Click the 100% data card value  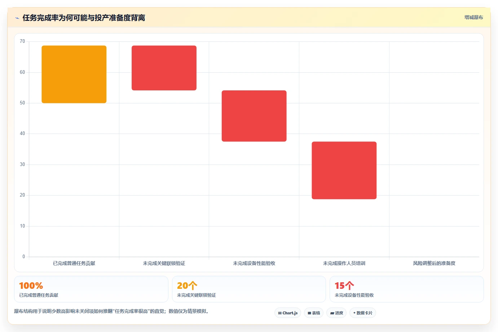[31, 286]
